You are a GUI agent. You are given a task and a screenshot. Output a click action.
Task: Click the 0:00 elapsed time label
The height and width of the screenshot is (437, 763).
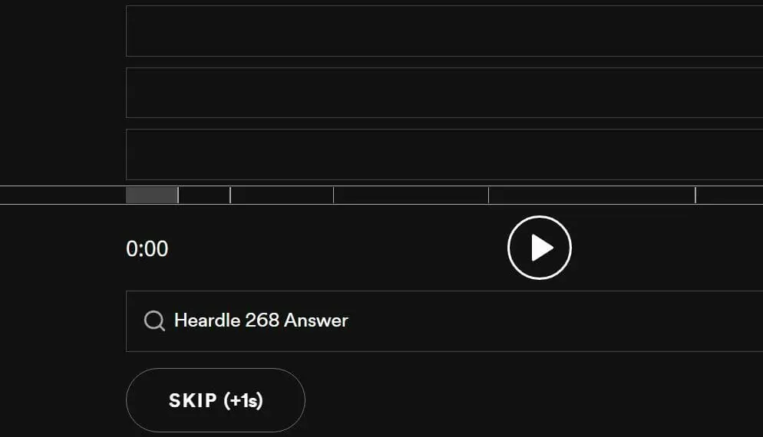tap(147, 248)
